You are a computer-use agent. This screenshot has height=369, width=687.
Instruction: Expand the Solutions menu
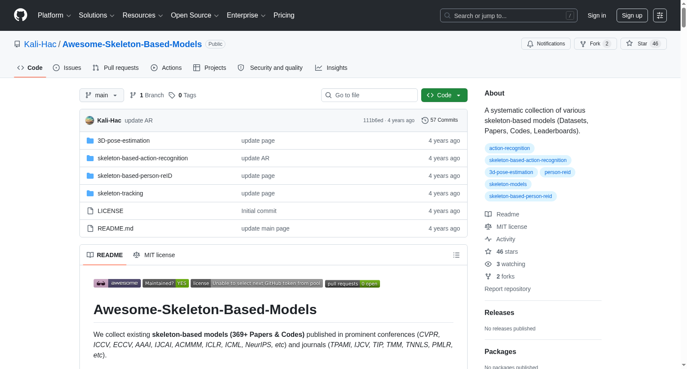click(x=97, y=15)
